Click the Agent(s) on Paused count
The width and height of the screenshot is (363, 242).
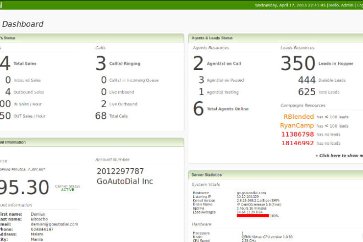click(x=201, y=80)
